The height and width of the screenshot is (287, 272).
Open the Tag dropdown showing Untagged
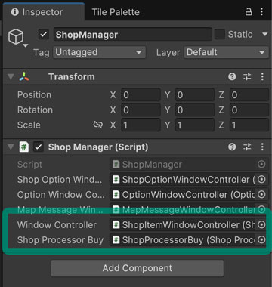coord(99,52)
